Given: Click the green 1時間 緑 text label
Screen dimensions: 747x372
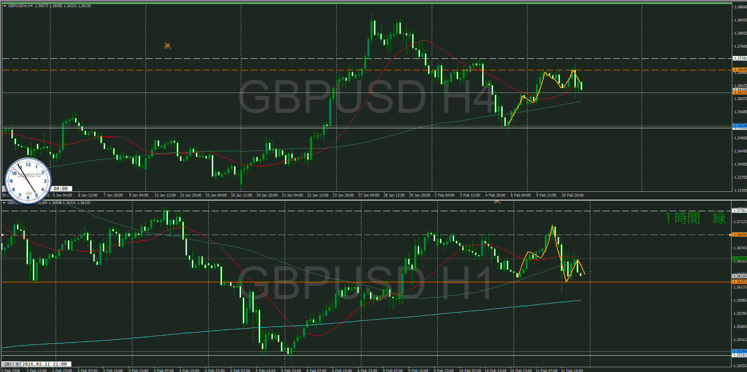Looking at the screenshot, I should point(695,218).
